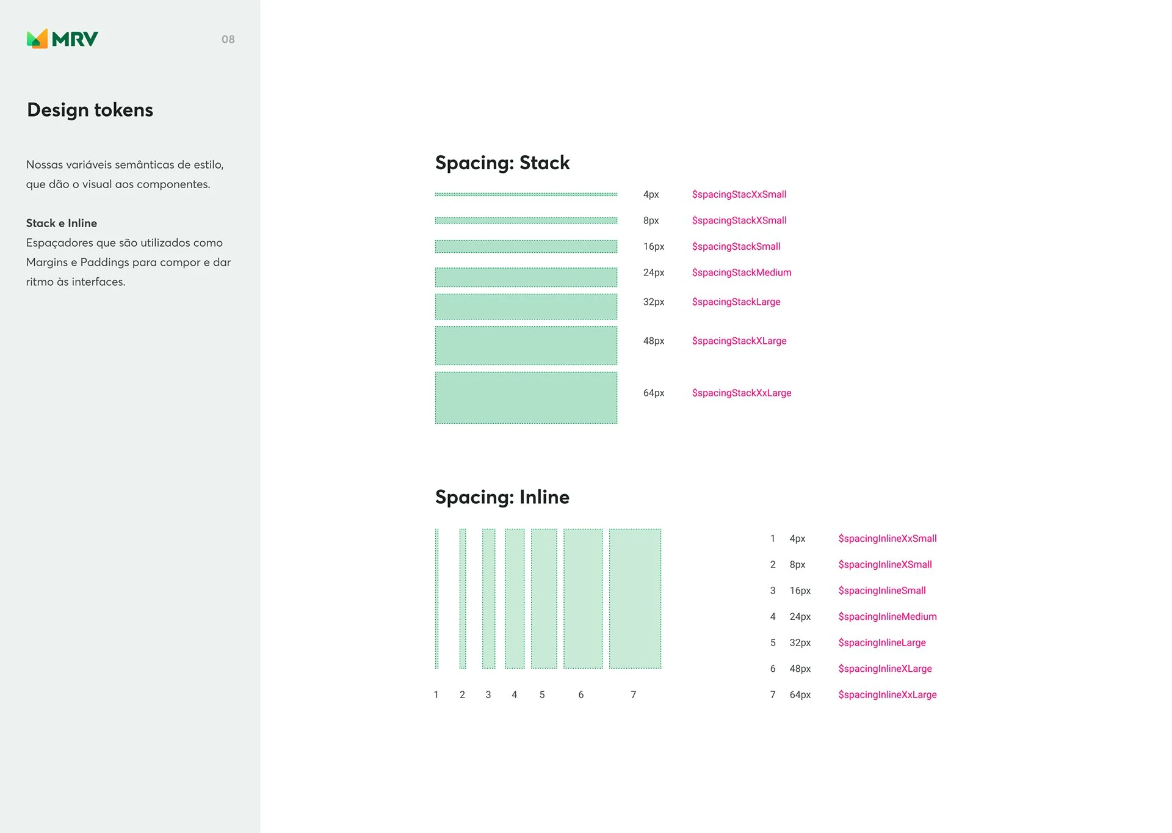The width and height of the screenshot is (1172, 833).
Task: Click the MRV logo
Action: (x=62, y=38)
